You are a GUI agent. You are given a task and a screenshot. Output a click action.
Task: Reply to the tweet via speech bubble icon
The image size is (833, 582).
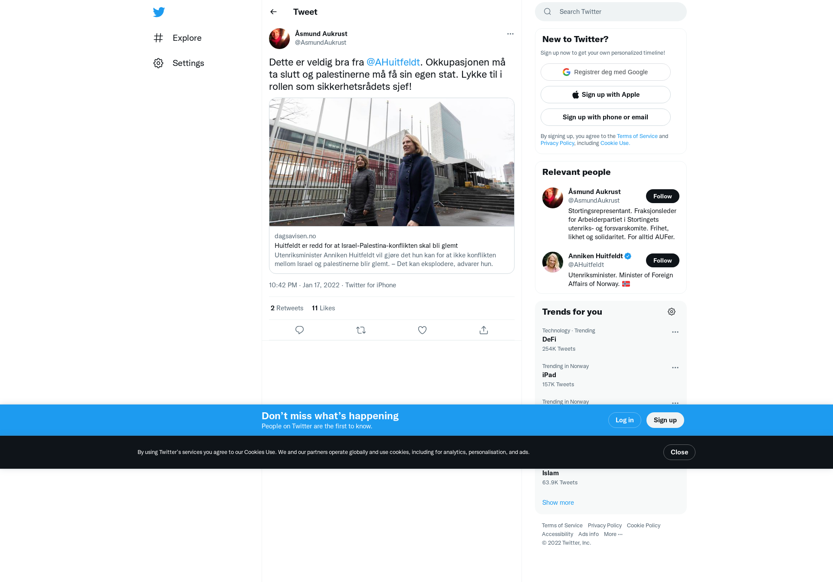pos(299,330)
